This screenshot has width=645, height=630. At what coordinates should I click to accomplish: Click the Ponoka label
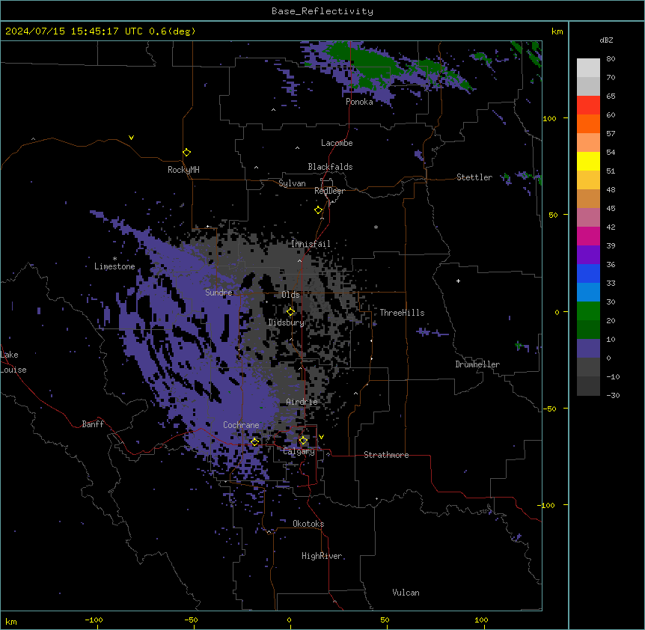click(359, 102)
